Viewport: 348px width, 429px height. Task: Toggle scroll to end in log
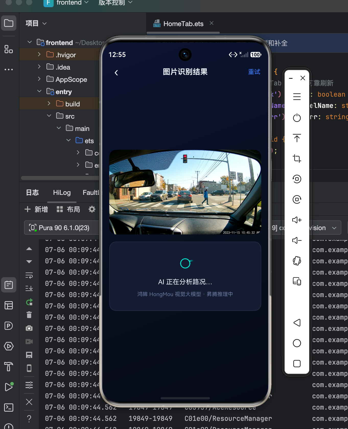point(29,288)
